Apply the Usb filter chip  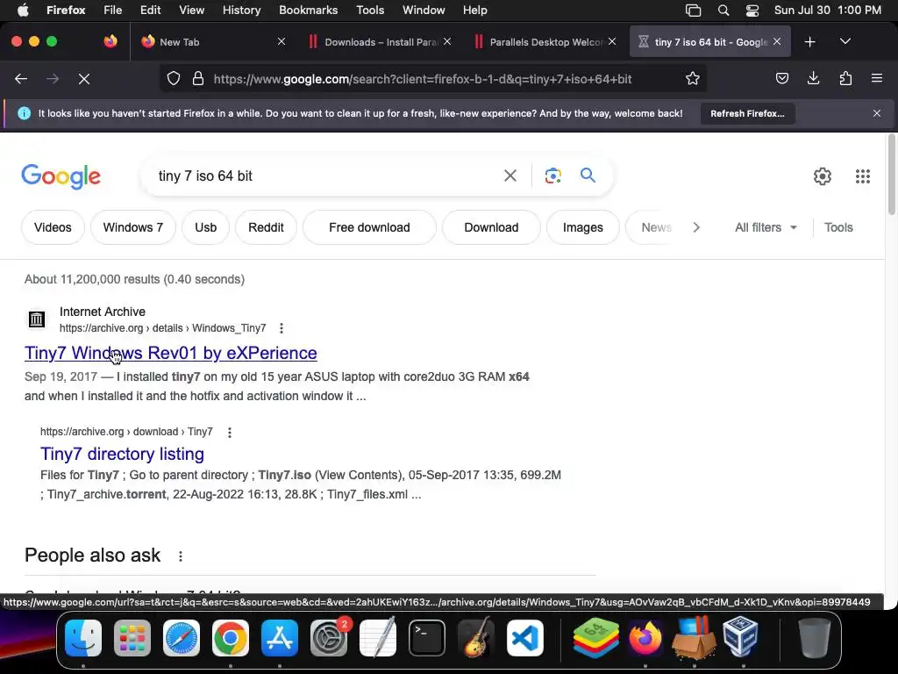pyautogui.click(x=205, y=227)
